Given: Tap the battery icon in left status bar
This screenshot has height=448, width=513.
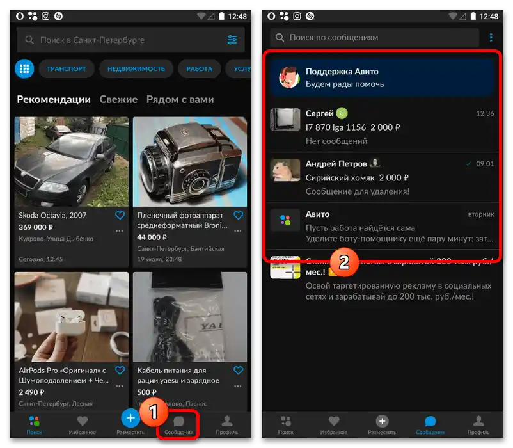Looking at the screenshot, I should pos(221,16).
